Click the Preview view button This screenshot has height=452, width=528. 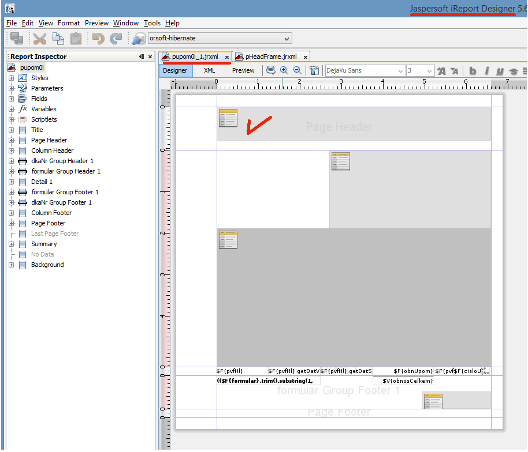(x=243, y=70)
